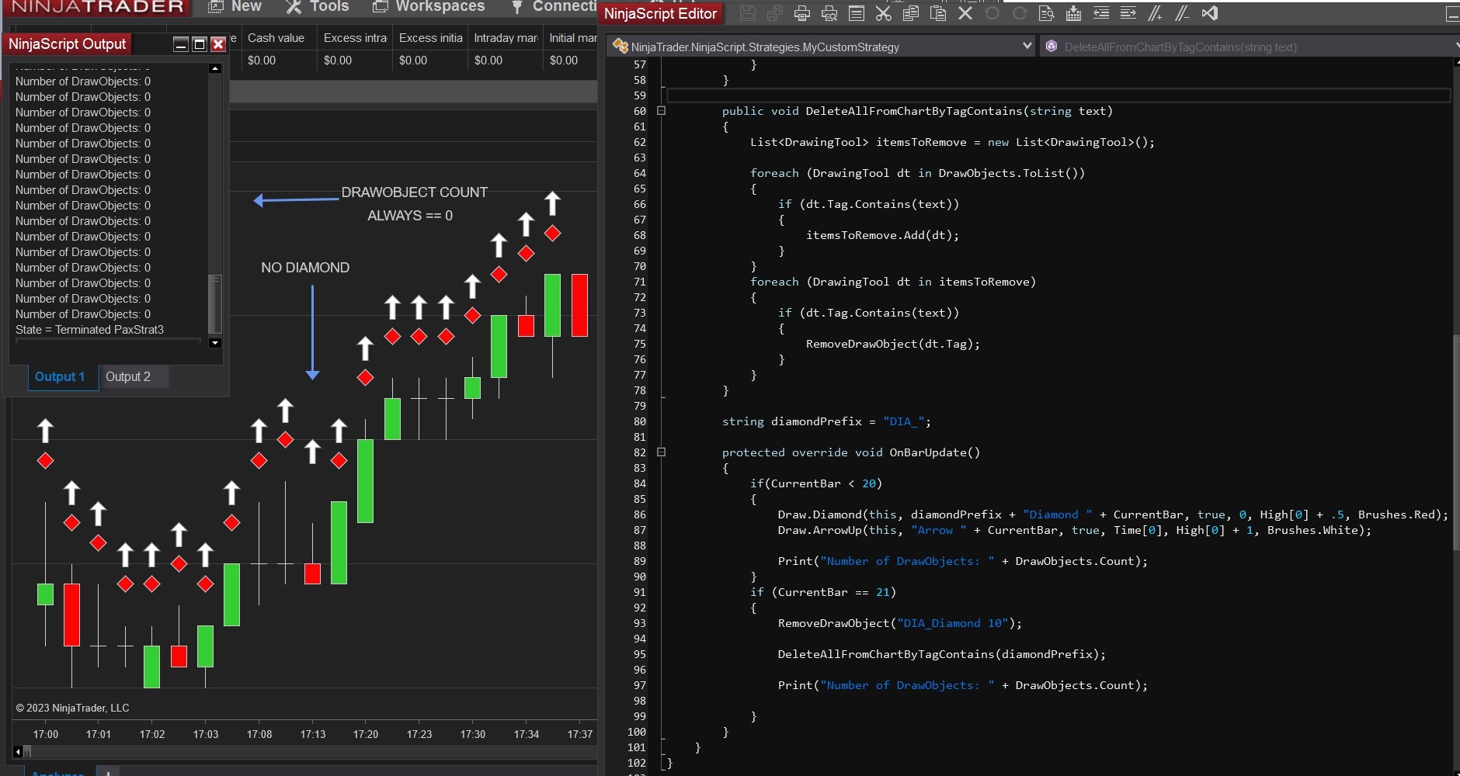Click the Print Preview icon

(x=829, y=13)
